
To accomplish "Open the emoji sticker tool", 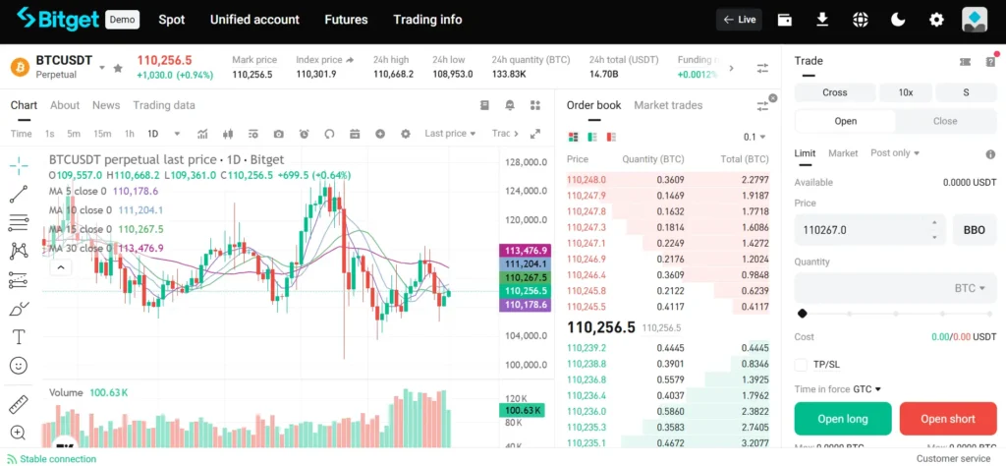I will point(20,366).
